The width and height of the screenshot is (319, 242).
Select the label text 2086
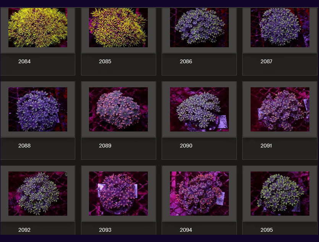[186, 61]
